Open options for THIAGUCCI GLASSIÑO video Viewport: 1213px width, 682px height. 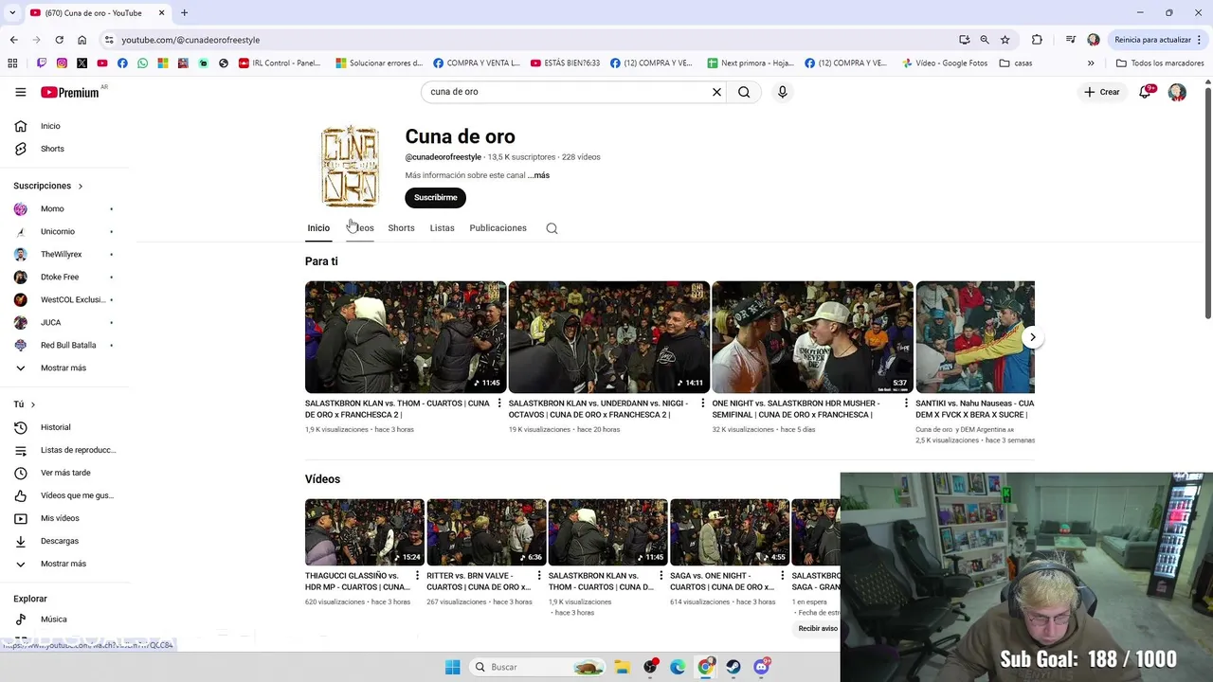point(417,576)
